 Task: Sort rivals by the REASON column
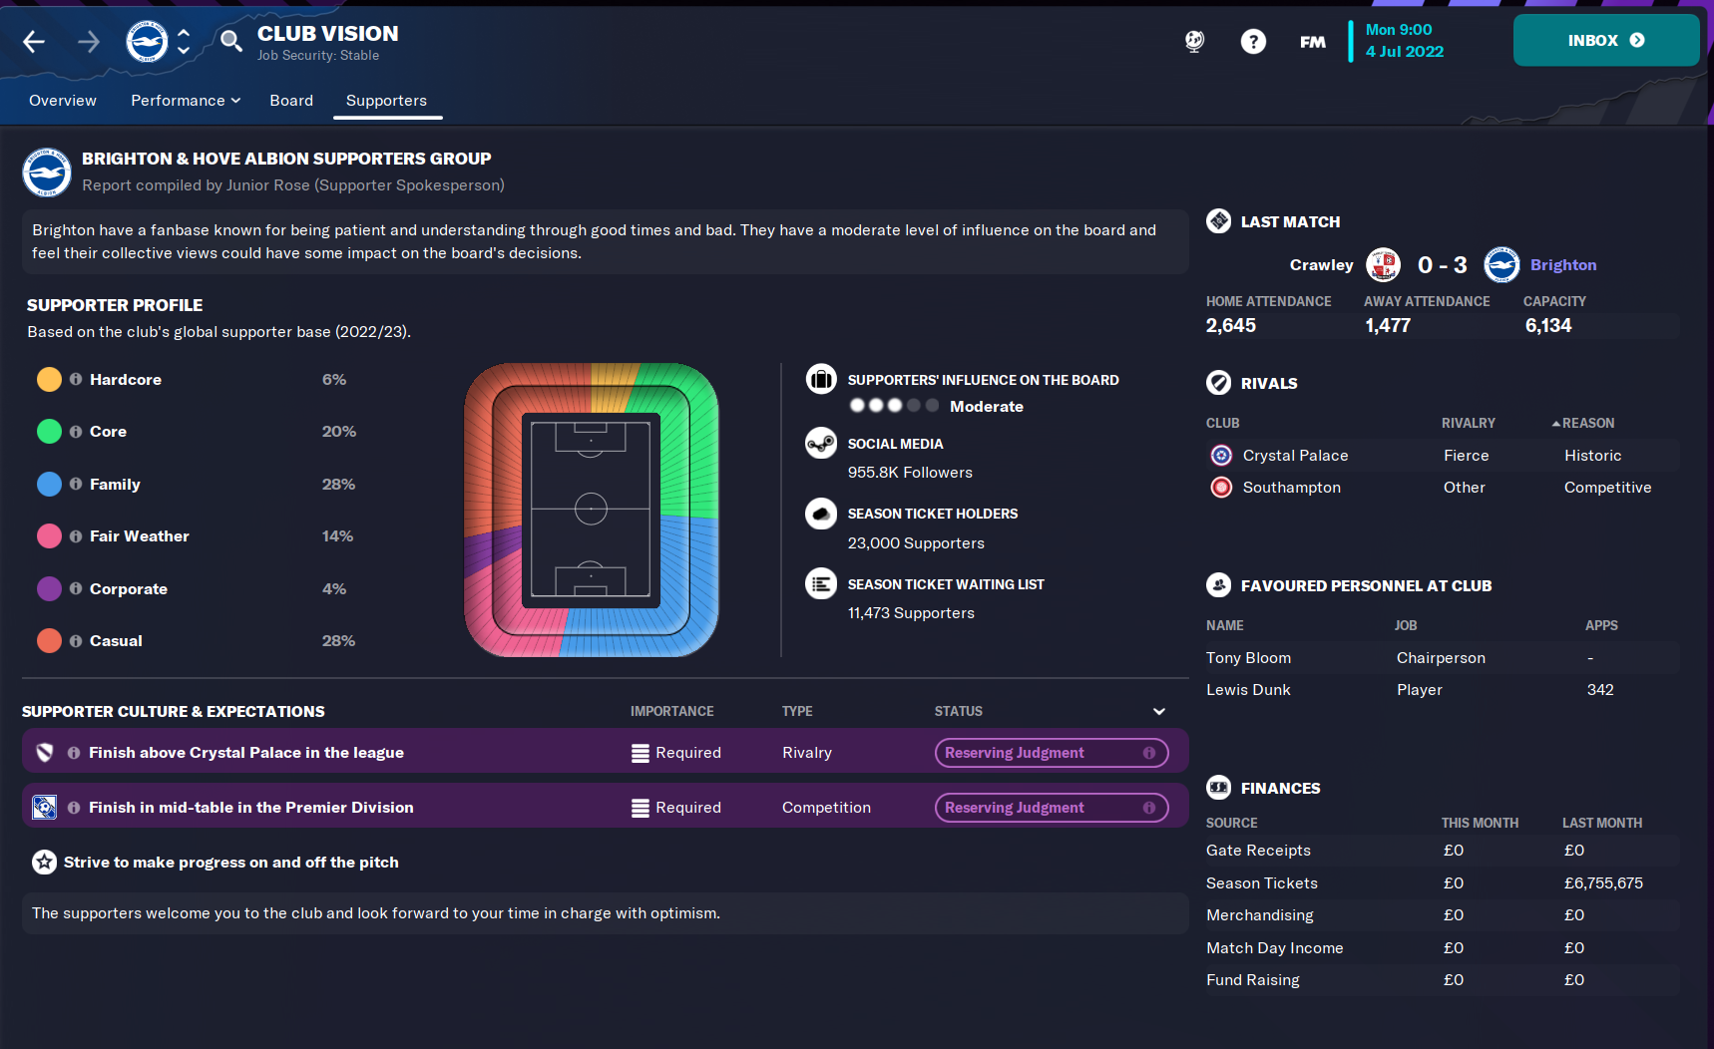1587,423
